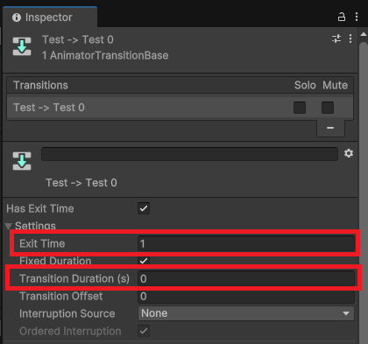
Task: Click the Inspector lock icon
Action: (342, 17)
